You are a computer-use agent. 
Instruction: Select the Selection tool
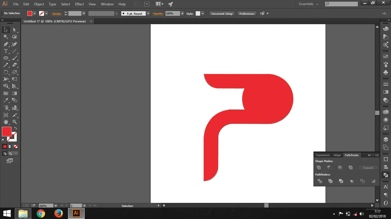coord(6,30)
